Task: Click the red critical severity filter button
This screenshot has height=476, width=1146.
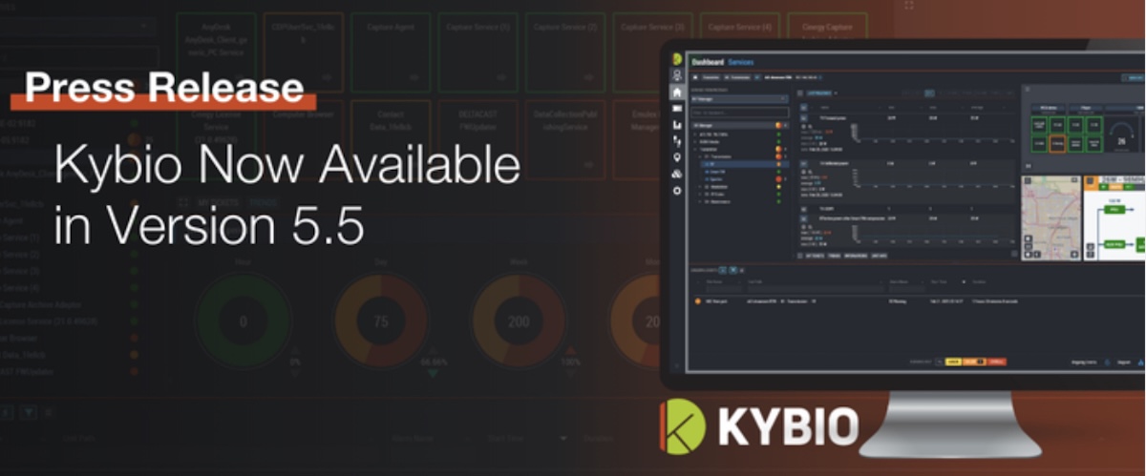Action: click(x=996, y=362)
